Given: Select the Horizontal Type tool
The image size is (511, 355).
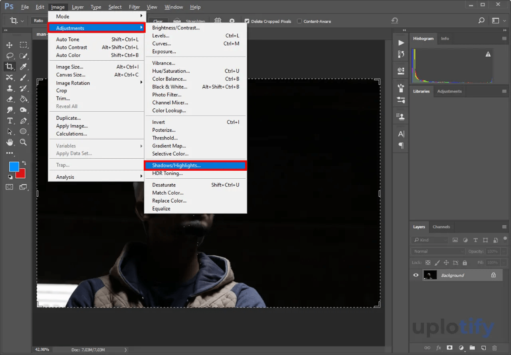Looking at the screenshot, I should pyautogui.click(x=10, y=121).
